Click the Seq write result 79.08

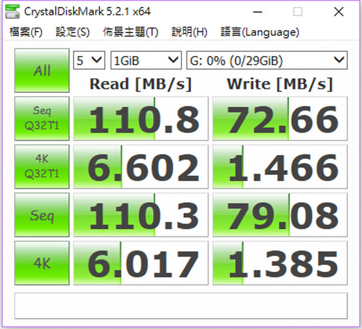280,215
